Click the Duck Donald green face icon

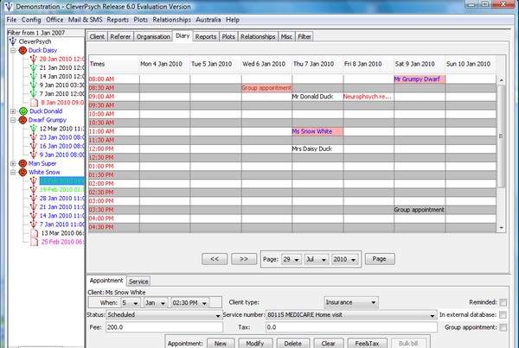coord(23,111)
